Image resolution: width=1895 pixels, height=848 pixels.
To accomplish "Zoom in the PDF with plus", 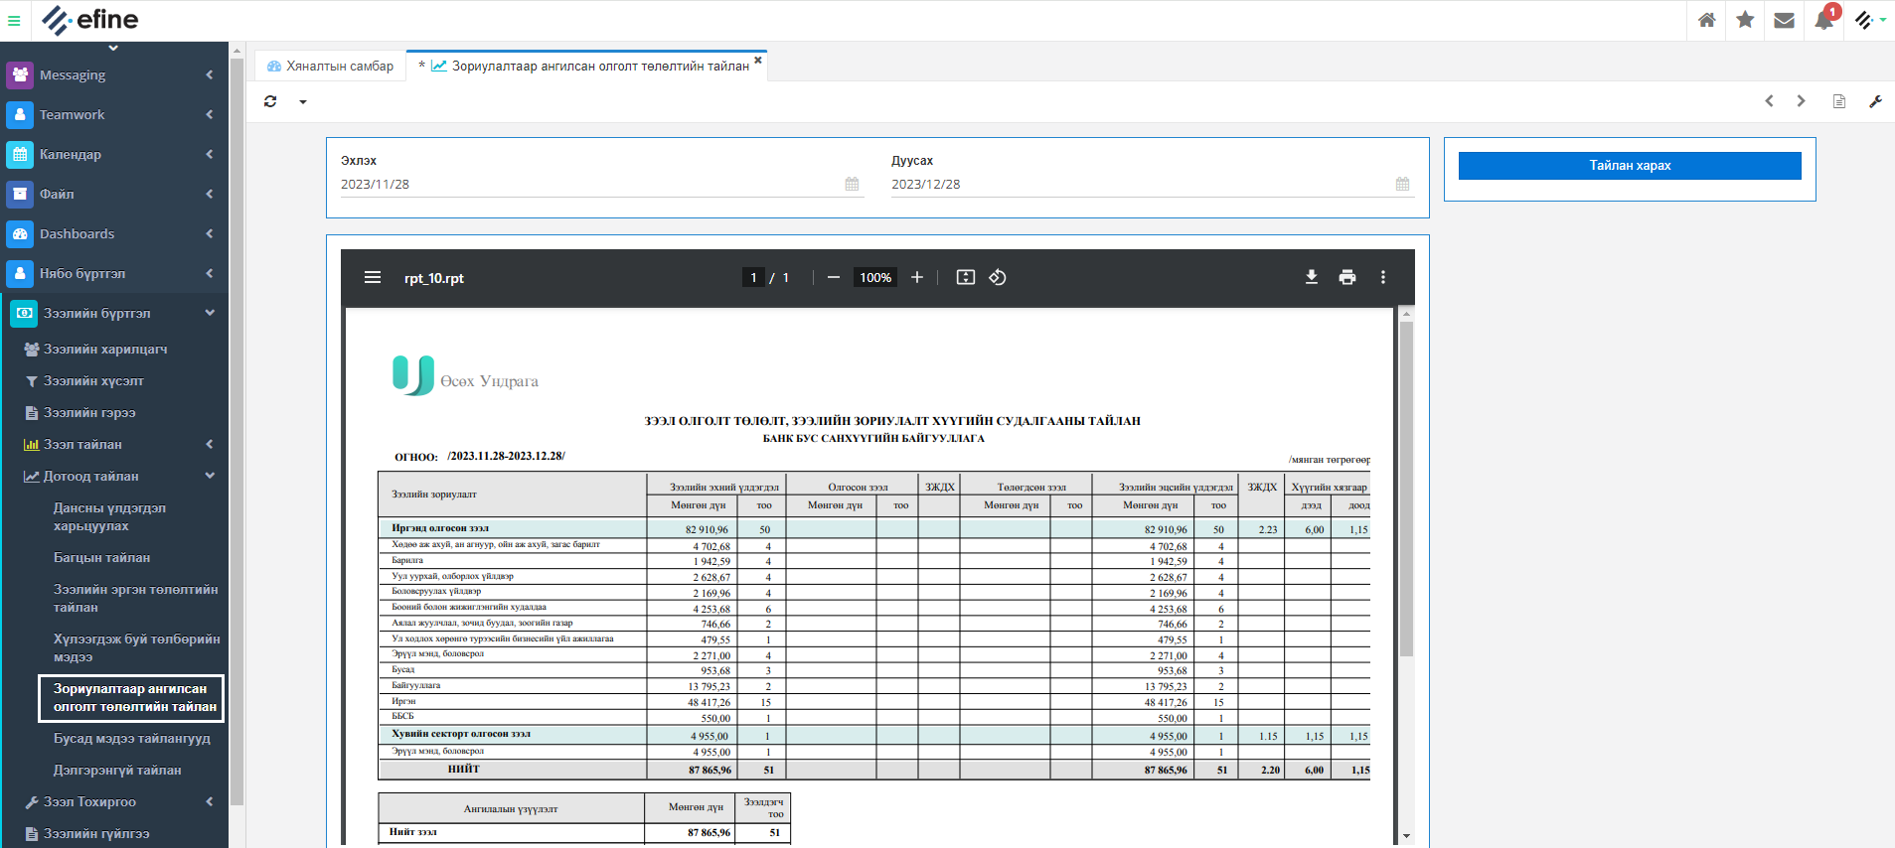I will tap(917, 278).
